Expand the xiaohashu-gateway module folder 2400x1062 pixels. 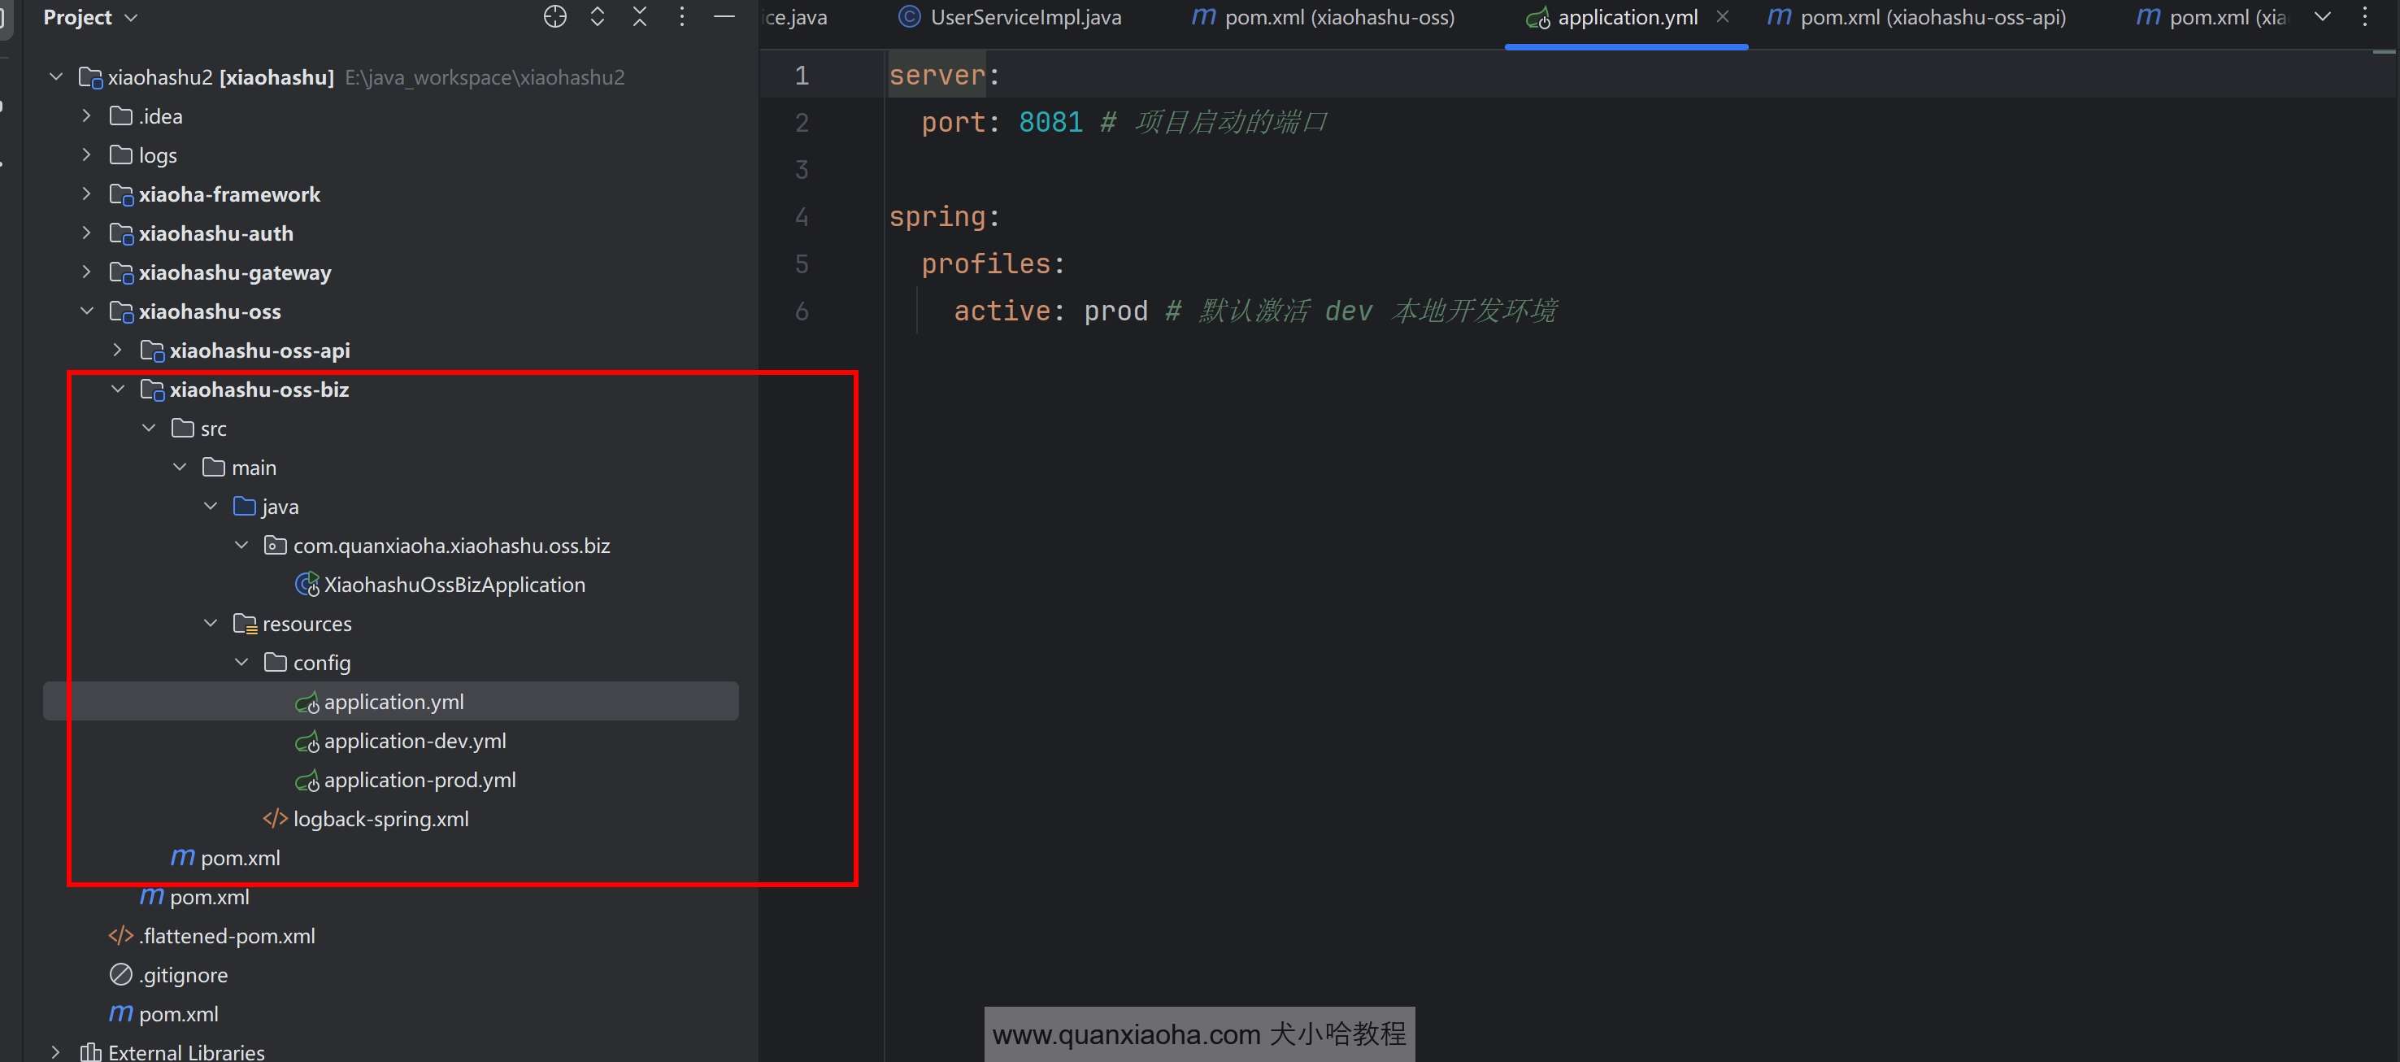click(87, 272)
